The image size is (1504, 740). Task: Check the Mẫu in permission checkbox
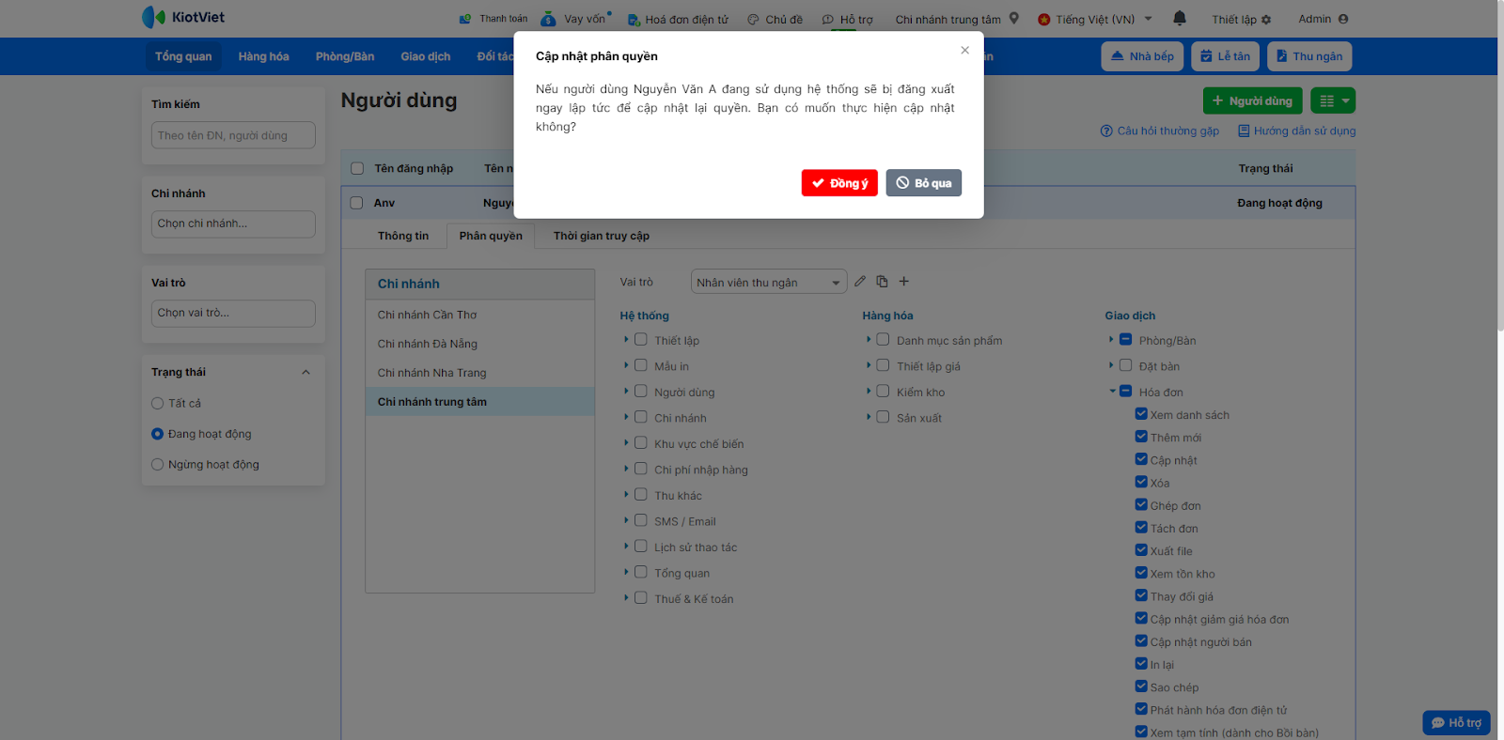(x=641, y=365)
